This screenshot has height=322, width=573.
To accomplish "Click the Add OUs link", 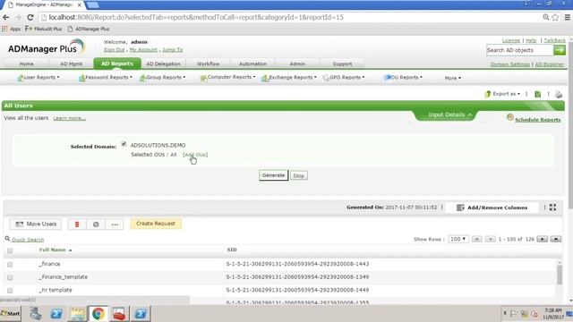I will tap(195, 155).
